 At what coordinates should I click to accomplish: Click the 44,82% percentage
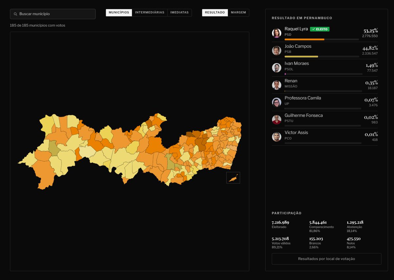pos(370,48)
